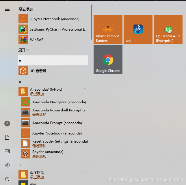The image size is (186, 185).
Task: Open the WinRAR icon
Action: (23, 40)
